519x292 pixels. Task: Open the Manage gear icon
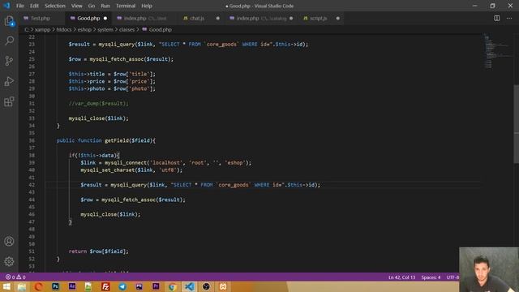9,261
